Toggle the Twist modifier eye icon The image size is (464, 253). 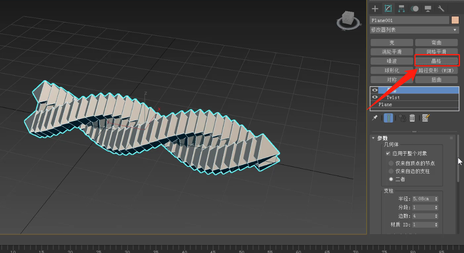[375, 97]
